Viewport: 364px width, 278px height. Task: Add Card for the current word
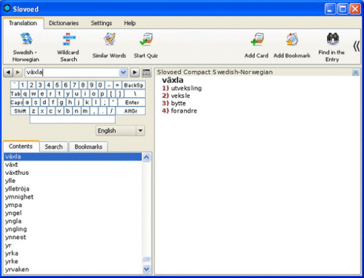point(256,46)
